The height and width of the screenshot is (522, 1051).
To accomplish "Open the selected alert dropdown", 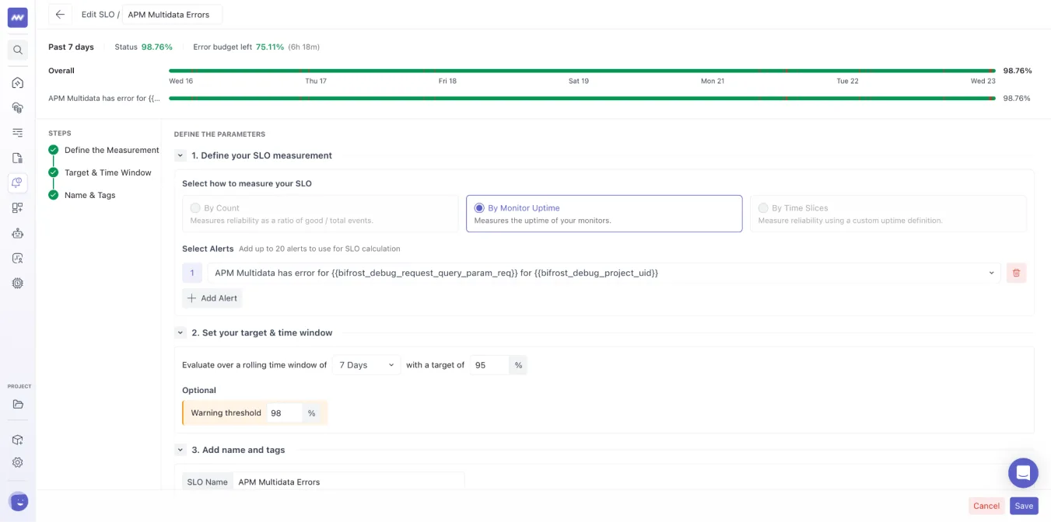I will (x=604, y=273).
